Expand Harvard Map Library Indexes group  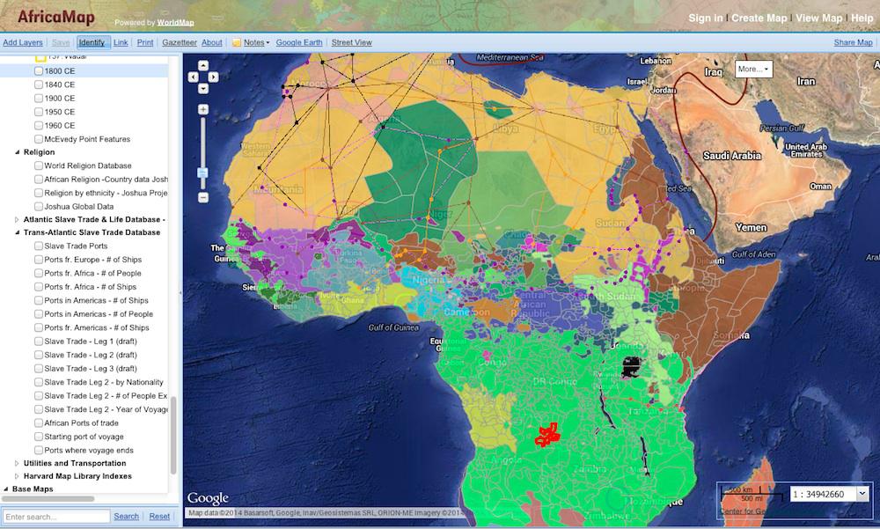coord(17,476)
